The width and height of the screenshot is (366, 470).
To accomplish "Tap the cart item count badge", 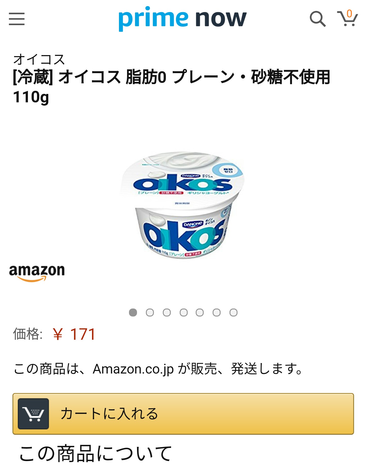I will click(x=349, y=13).
